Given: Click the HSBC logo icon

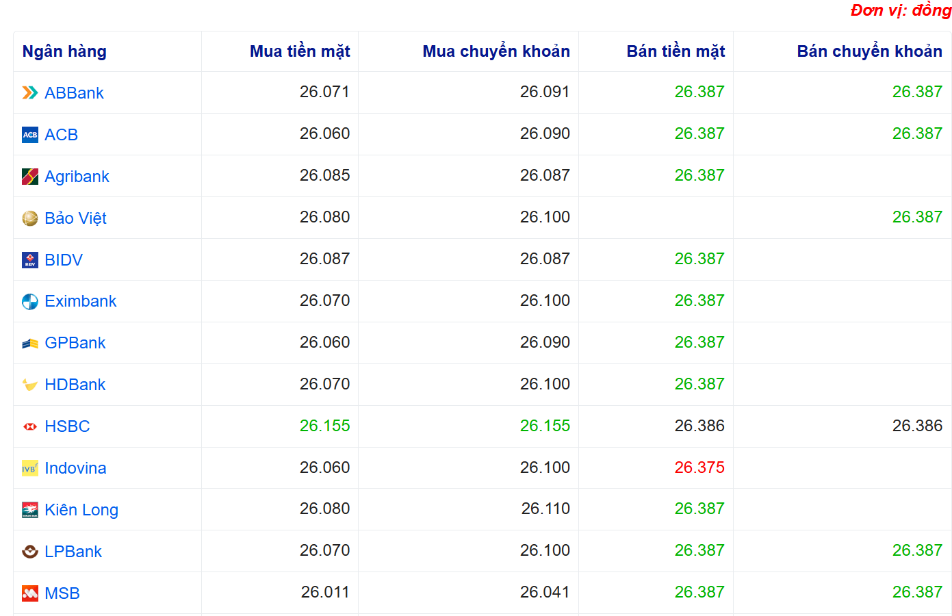Looking at the screenshot, I should (29, 426).
